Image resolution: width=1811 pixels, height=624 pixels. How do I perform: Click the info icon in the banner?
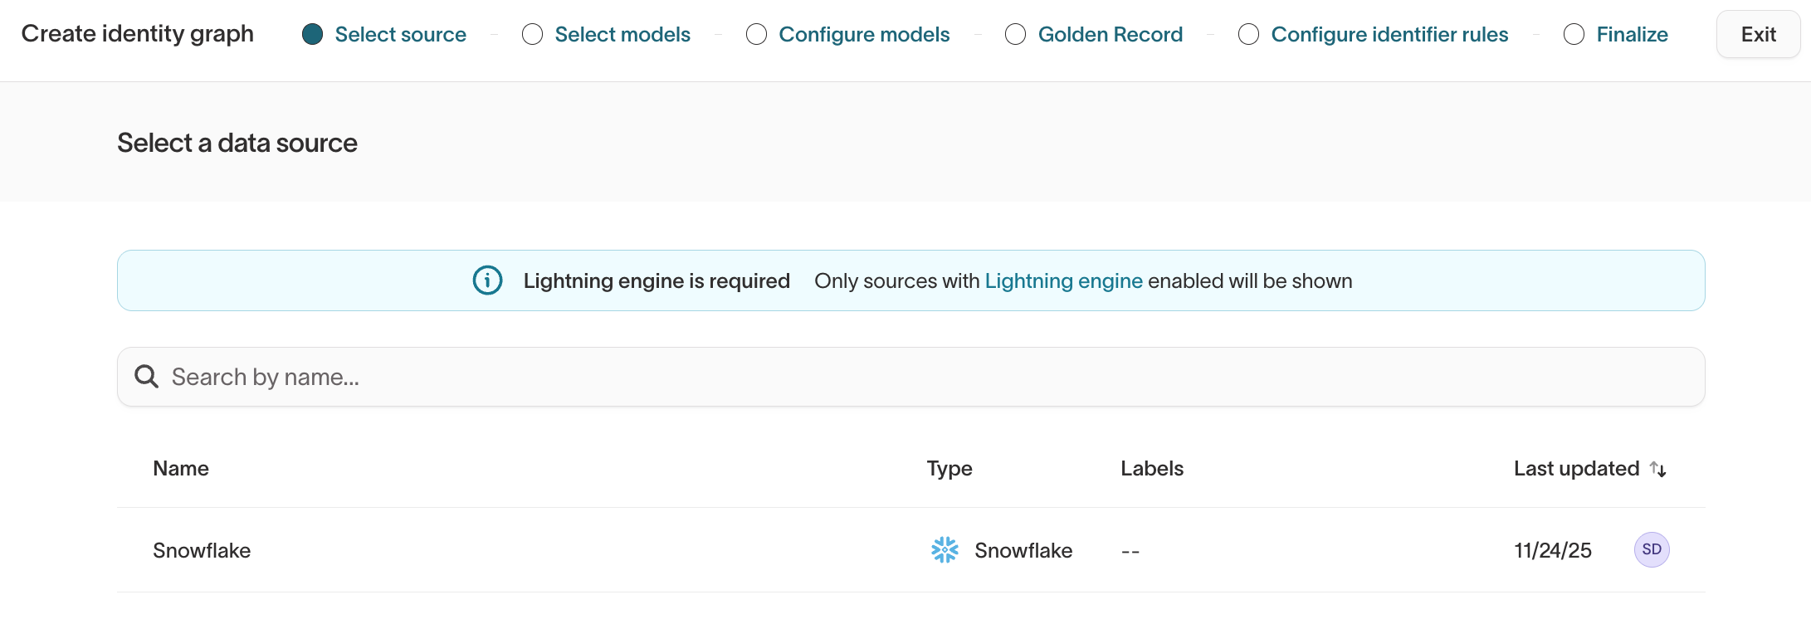pyautogui.click(x=487, y=280)
